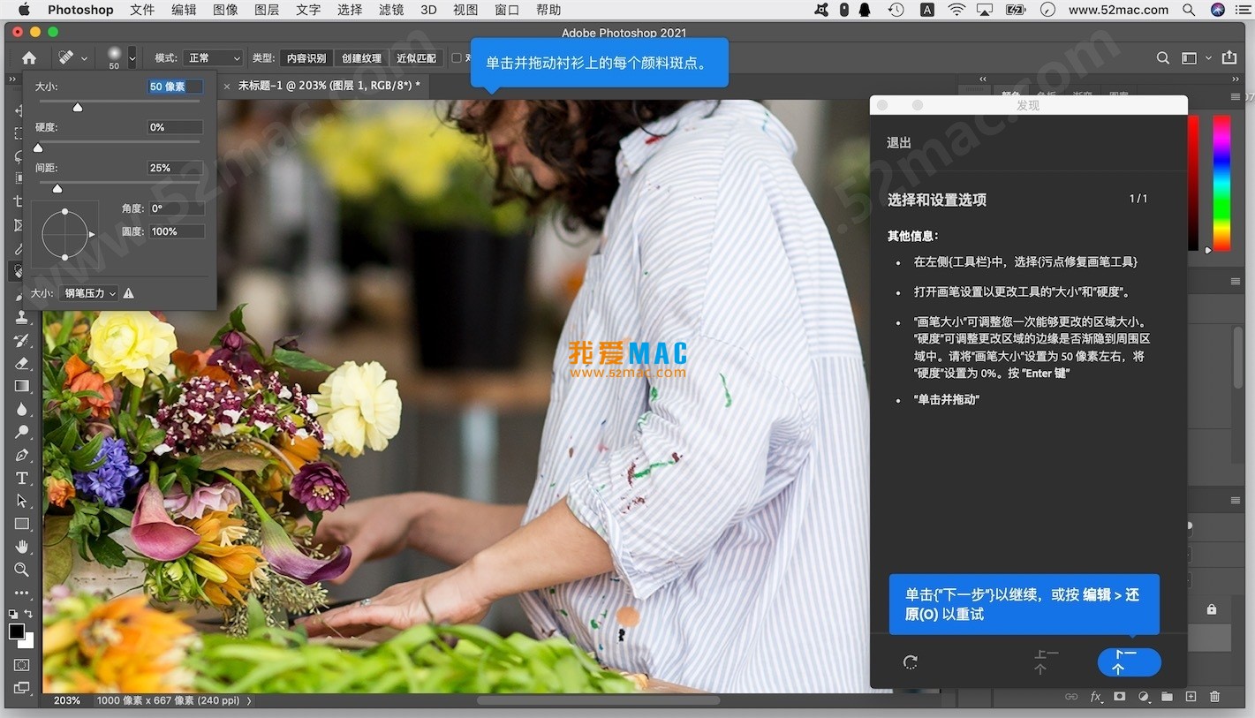The image size is (1255, 718).
Task: Open the 模式 正常 blend mode dropdown
Action: [213, 58]
